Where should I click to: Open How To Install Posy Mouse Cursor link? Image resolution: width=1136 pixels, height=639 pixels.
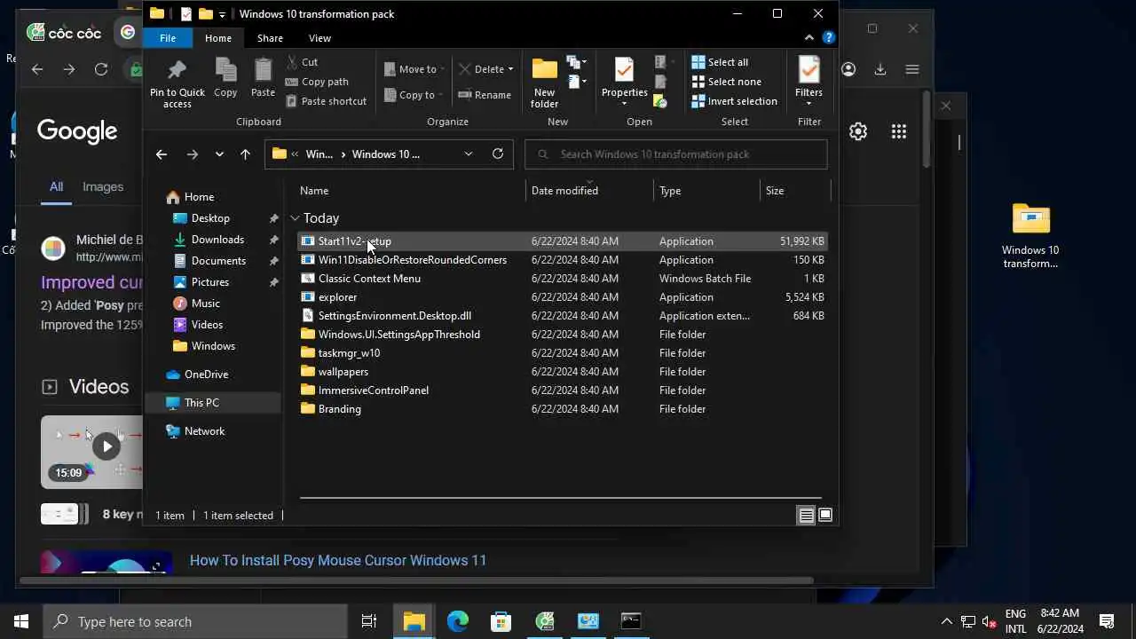click(x=338, y=560)
